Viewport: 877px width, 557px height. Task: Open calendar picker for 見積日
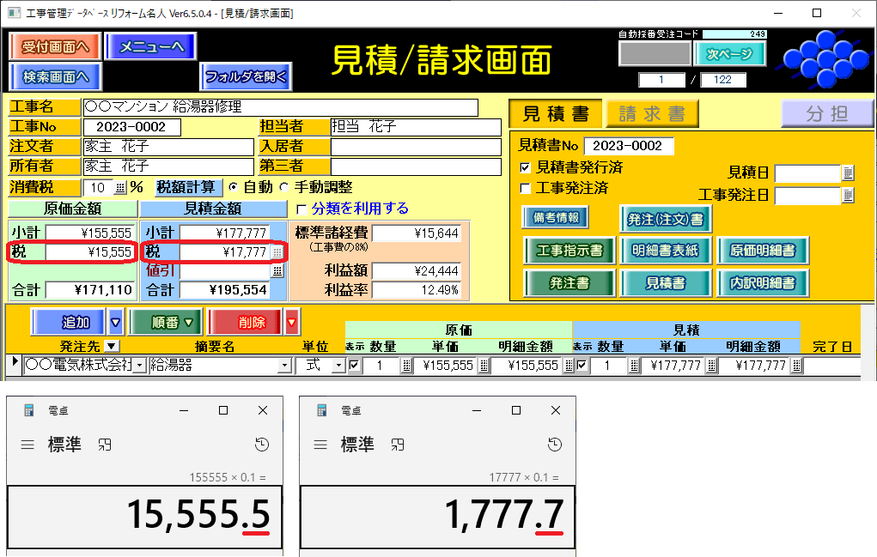click(848, 173)
